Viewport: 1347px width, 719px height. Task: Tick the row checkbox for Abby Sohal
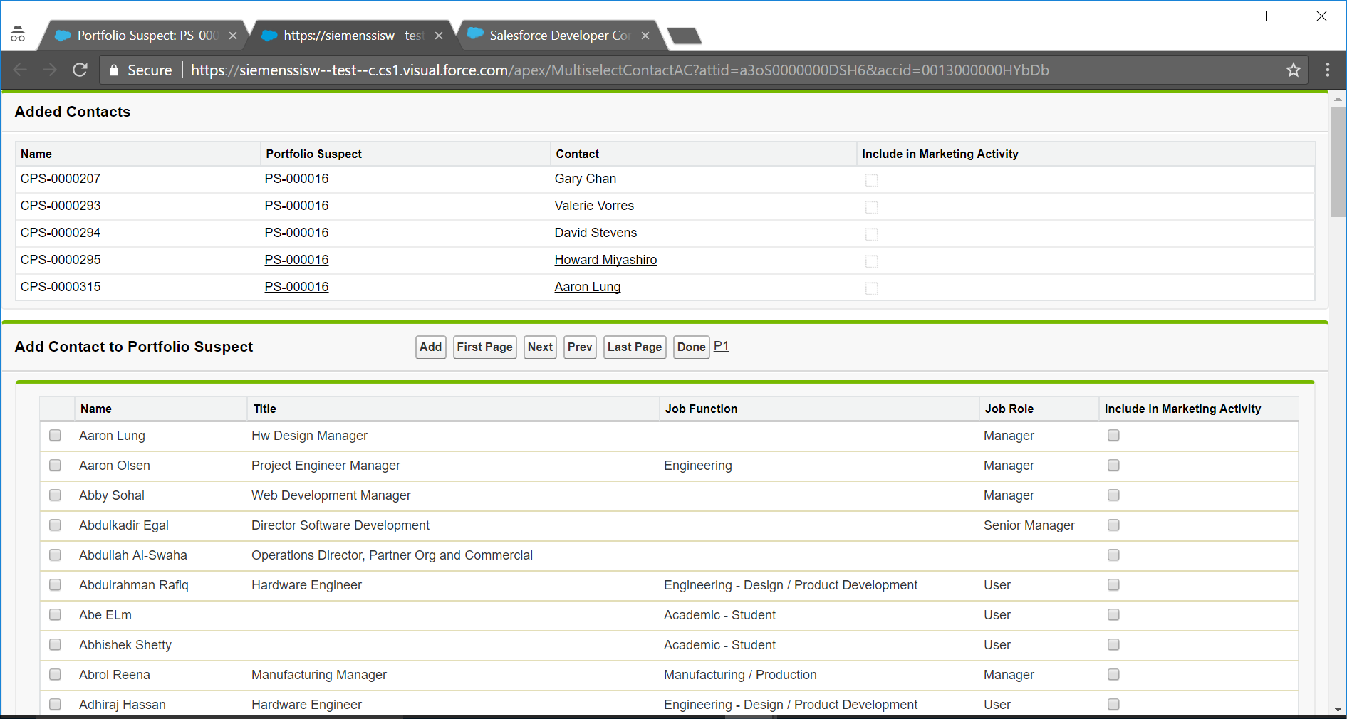point(55,495)
